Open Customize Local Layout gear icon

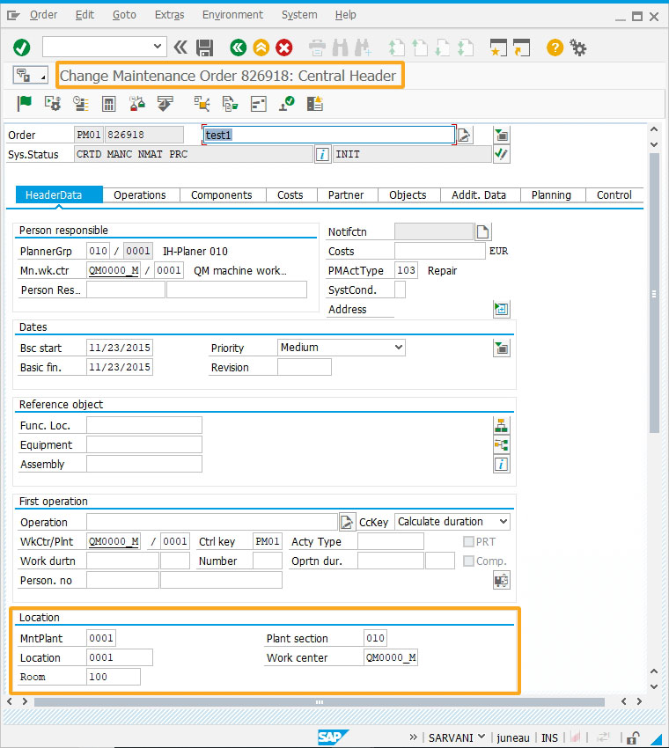(x=578, y=48)
